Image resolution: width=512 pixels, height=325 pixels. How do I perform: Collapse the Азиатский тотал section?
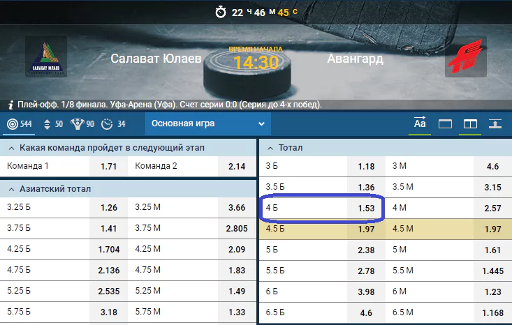pos(11,190)
